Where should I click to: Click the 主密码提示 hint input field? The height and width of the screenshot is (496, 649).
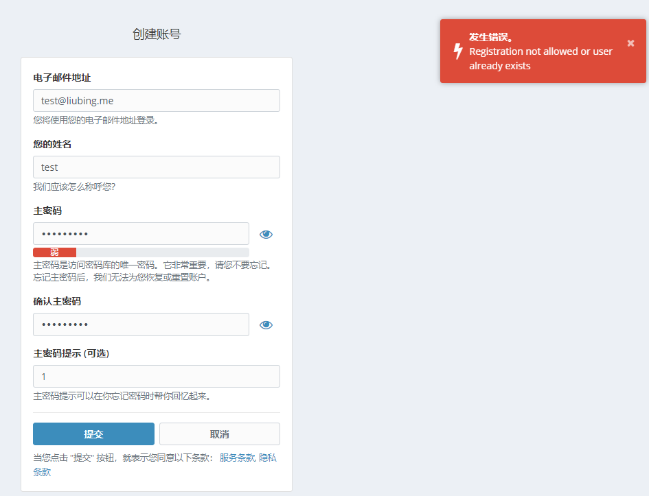(x=156, y=377)
